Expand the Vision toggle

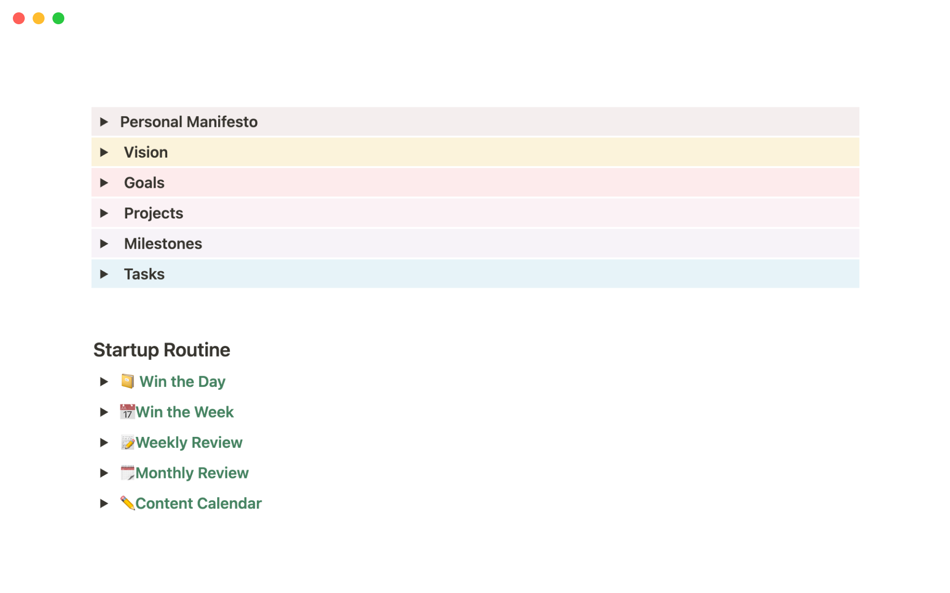point(104,152)
